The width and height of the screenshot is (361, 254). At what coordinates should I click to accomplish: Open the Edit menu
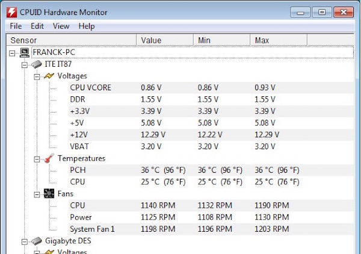[x=37, y=26]
